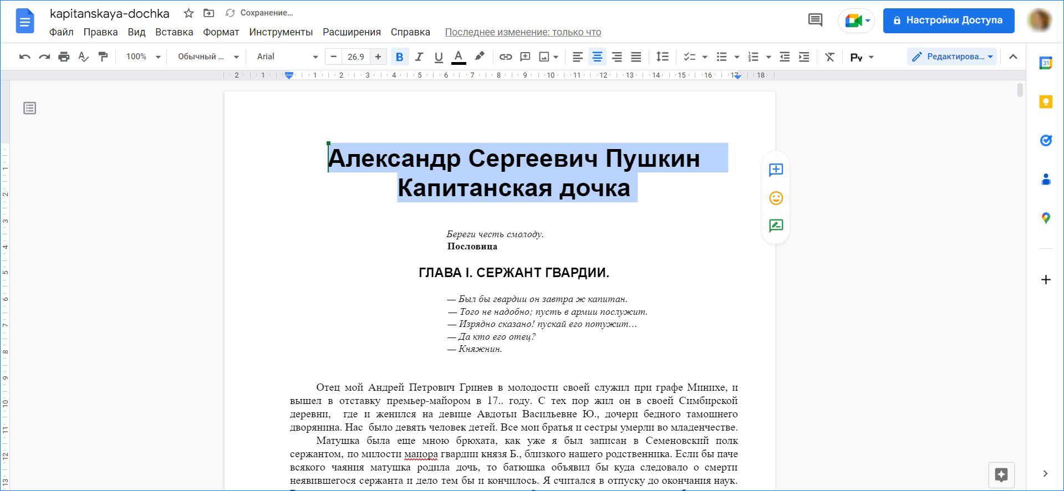Run the spell check icon

pyautogui.click(x=84, y=57)
